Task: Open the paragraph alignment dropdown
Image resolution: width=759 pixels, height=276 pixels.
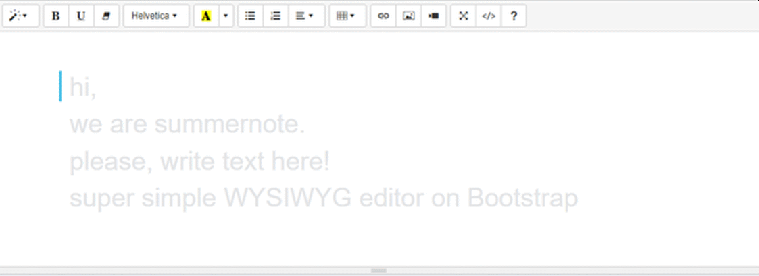Action: click(x=305, y=16)
